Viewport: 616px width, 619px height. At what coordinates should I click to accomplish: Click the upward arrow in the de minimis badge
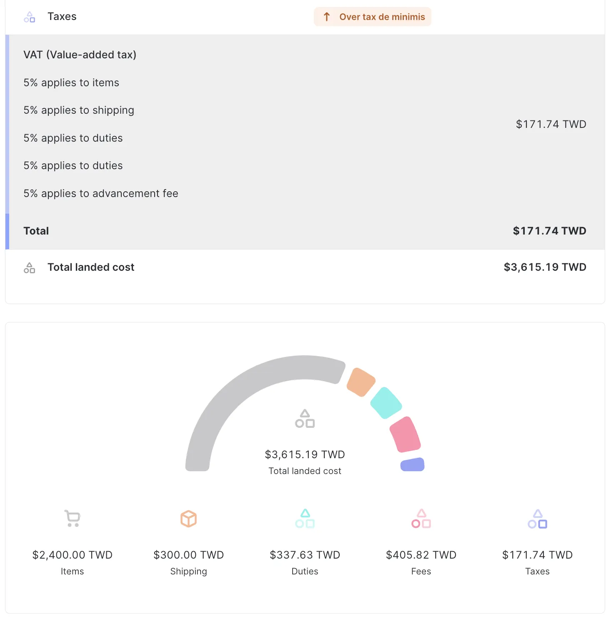pos(326,17)
